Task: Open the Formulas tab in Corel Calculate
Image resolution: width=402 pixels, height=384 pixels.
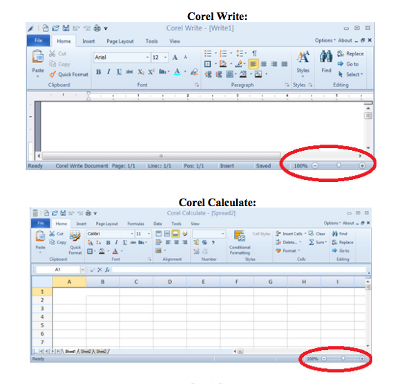Action: click(x=135, y=223)
